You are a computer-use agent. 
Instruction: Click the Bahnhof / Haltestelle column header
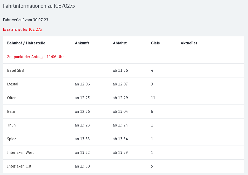point(26,43)
